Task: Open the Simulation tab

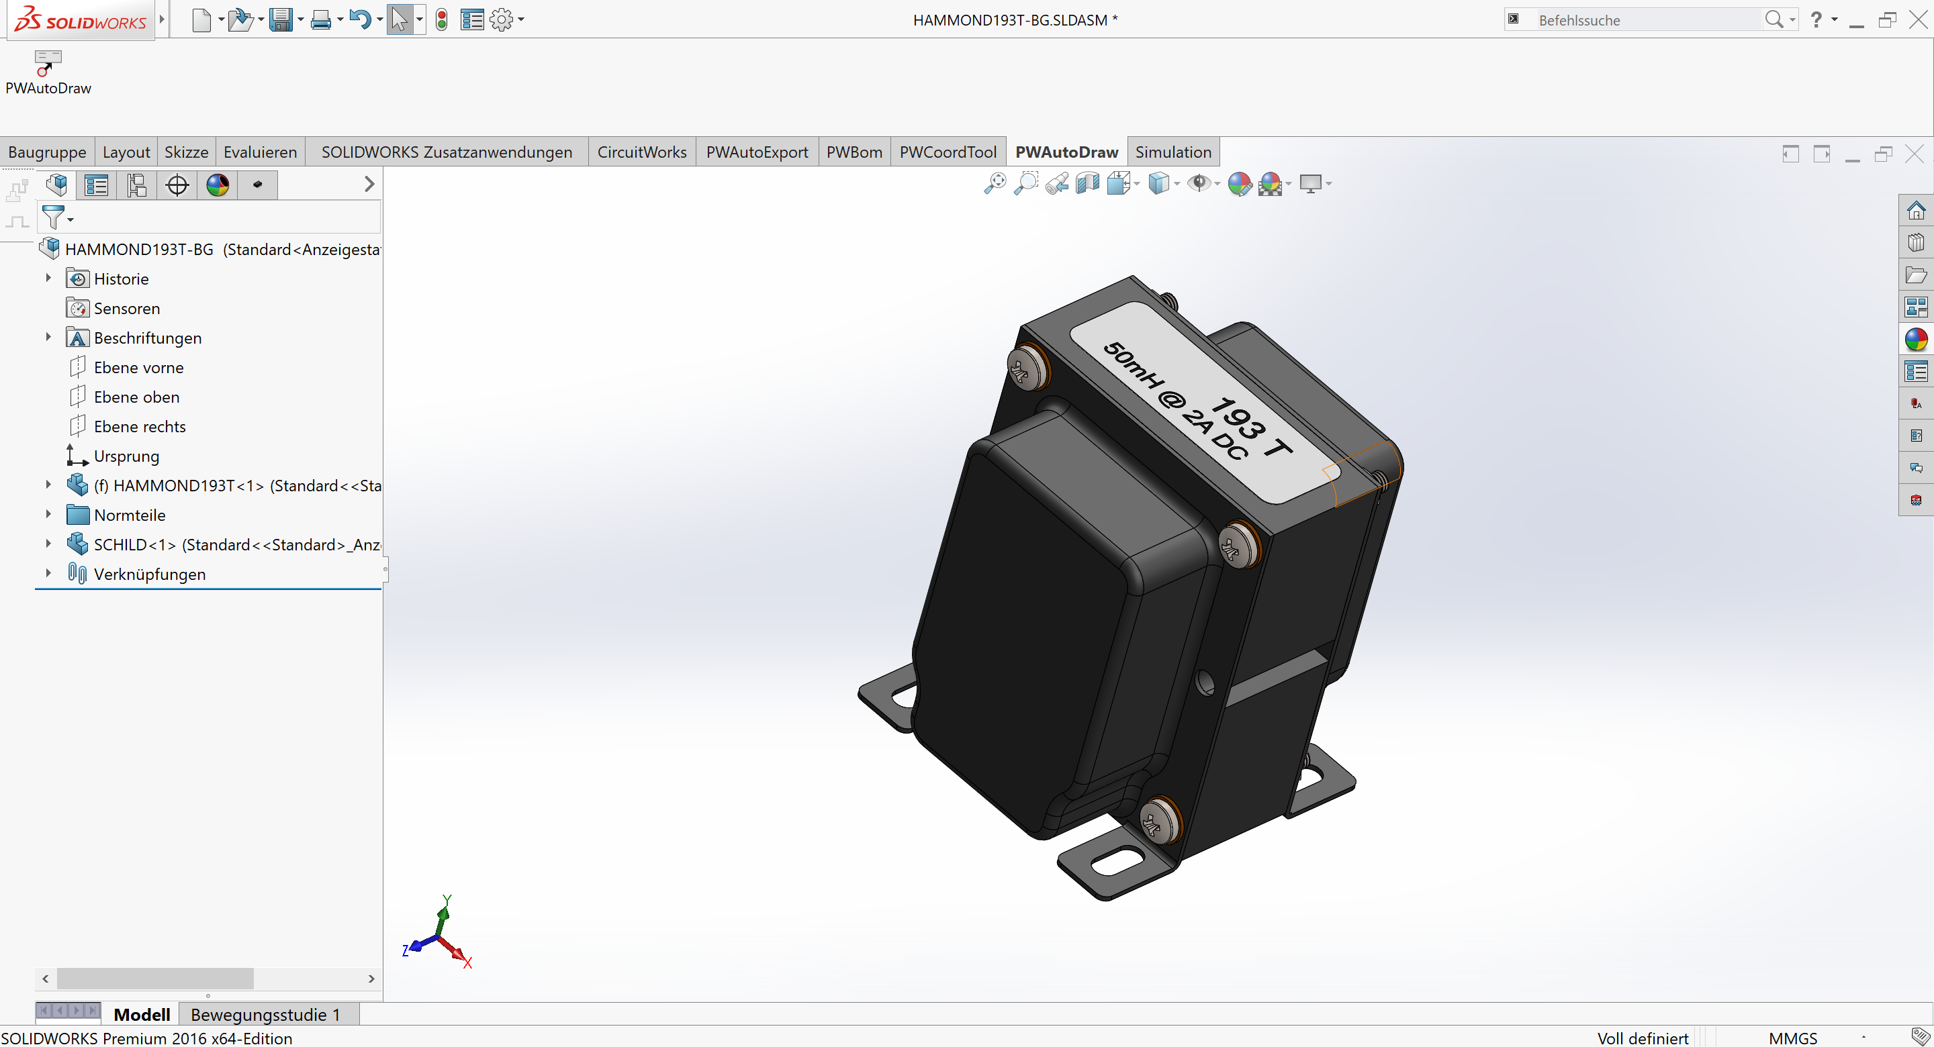Action: (1173, 152)
